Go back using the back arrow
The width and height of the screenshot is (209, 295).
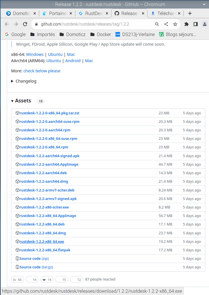pyautogui.click(x=7, y=24)
